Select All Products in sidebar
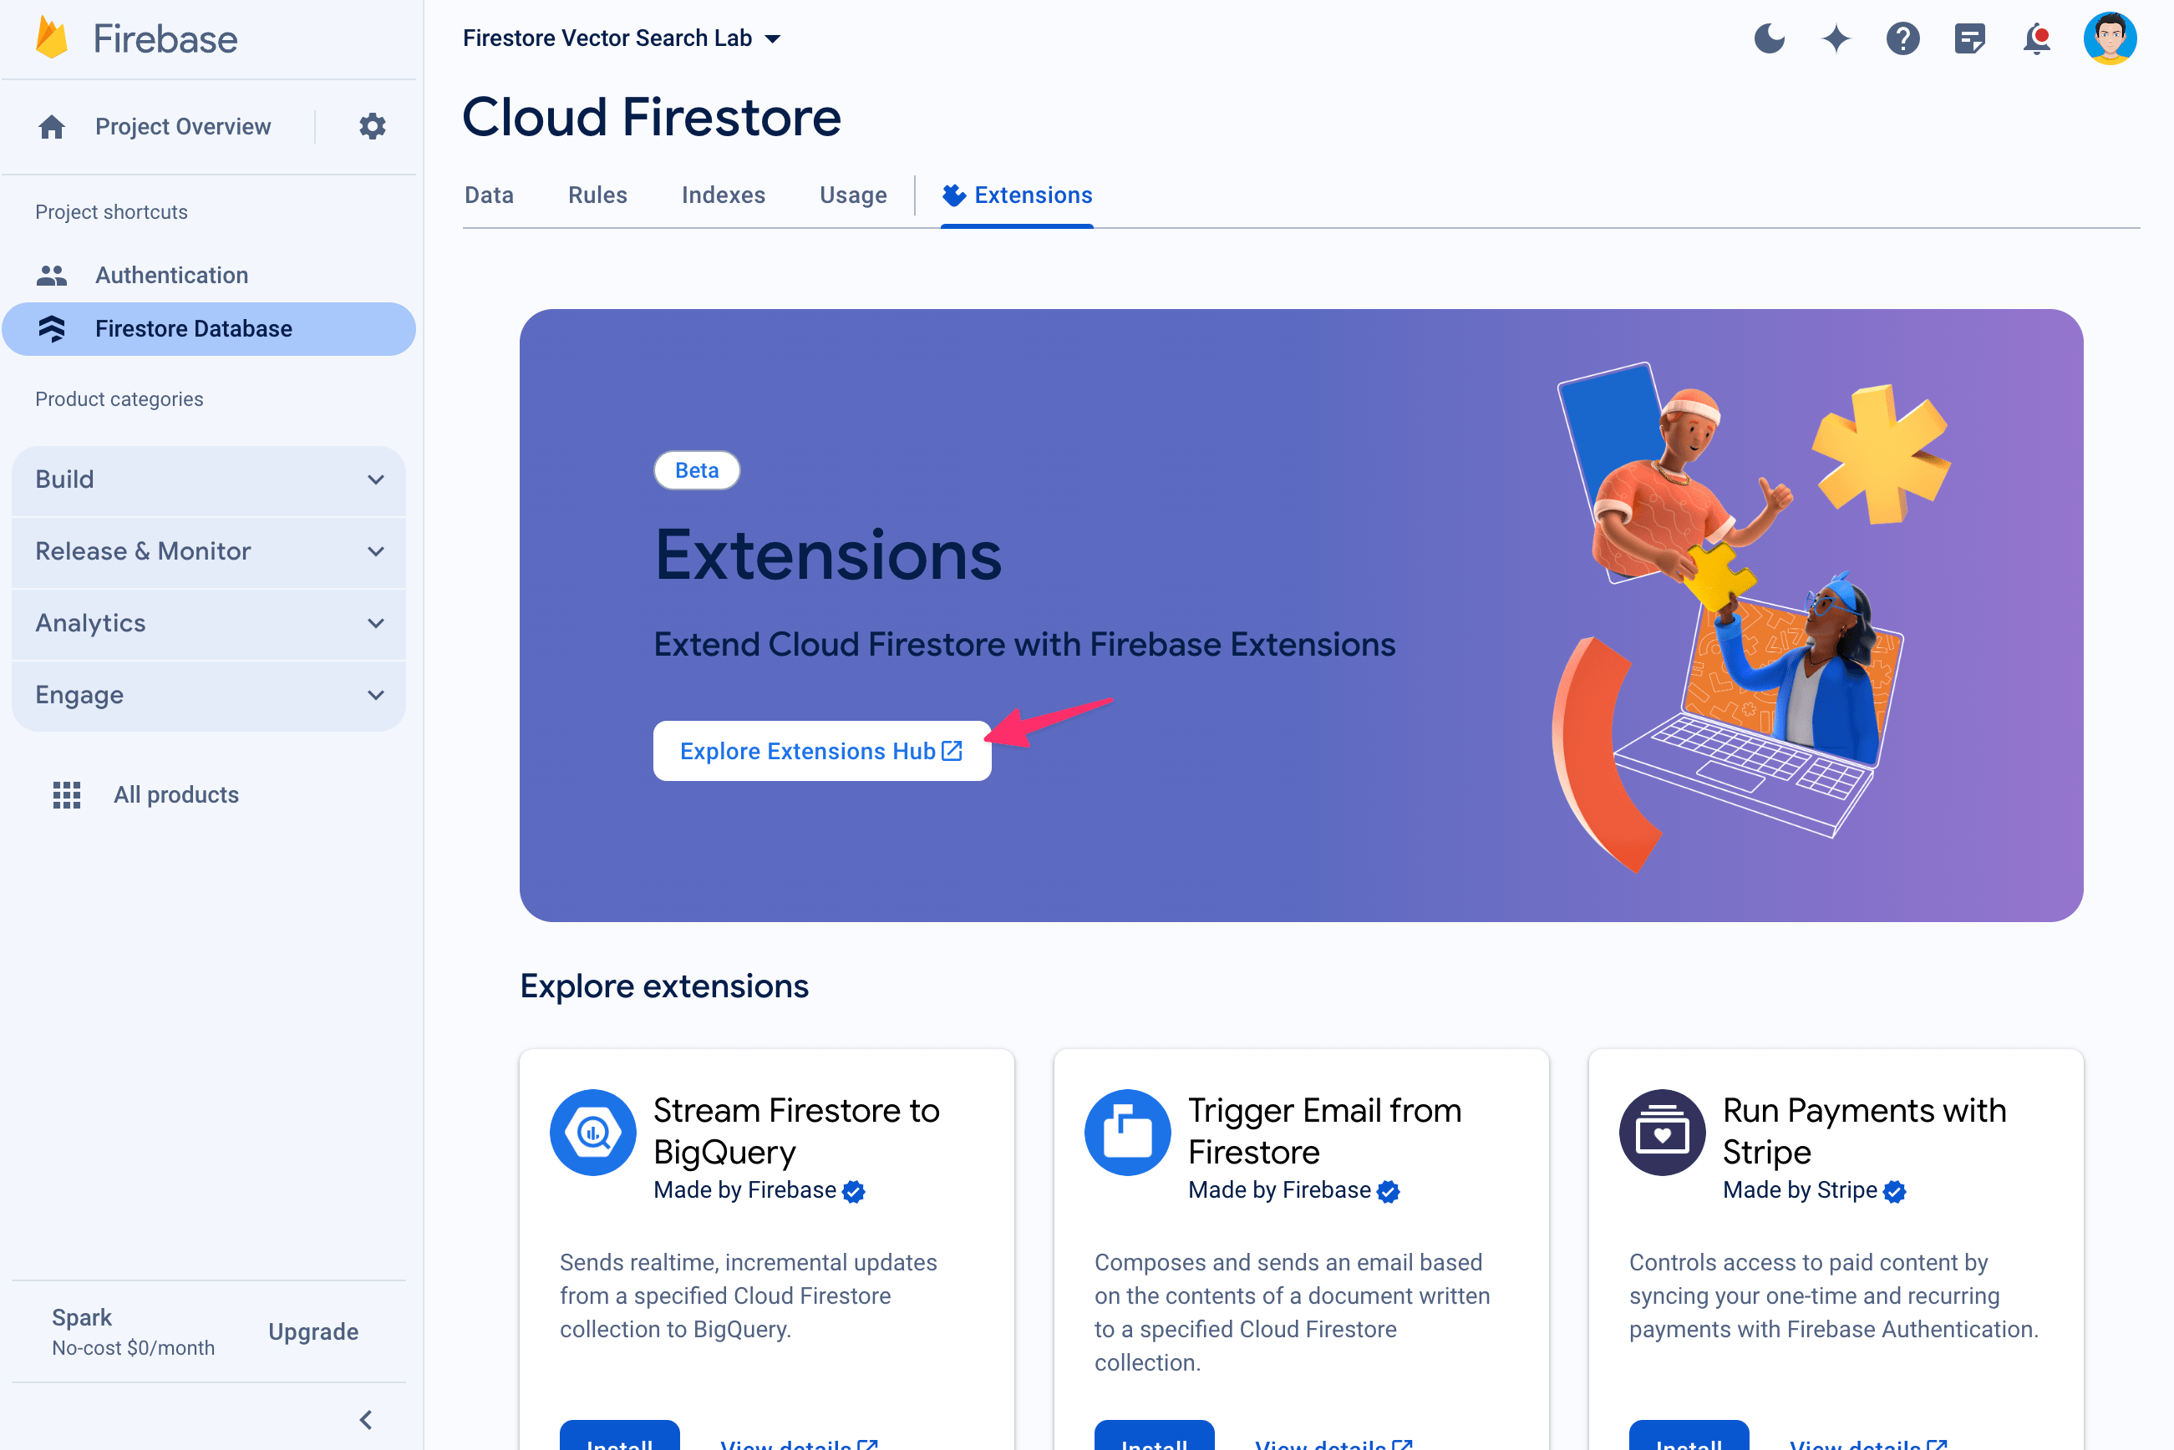Viewport: 2174px width, 1450px height. (x=175, y=794)
